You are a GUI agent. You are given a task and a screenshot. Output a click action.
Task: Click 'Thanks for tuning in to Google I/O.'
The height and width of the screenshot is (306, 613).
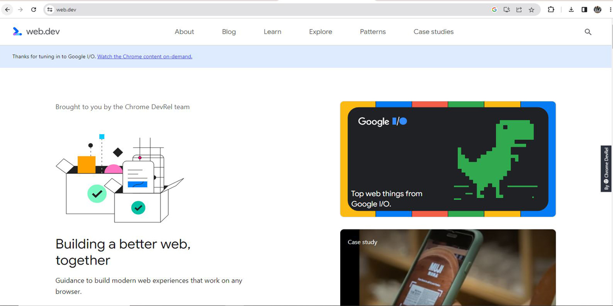(54, 57)
